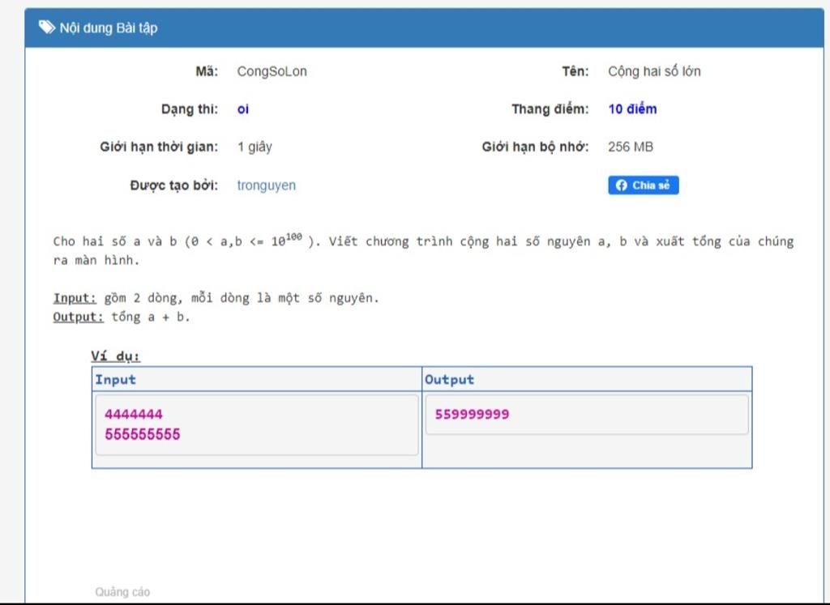Click the sample input value 4444444
Screen dimensions: 830x605
click(x=134, y=414)
